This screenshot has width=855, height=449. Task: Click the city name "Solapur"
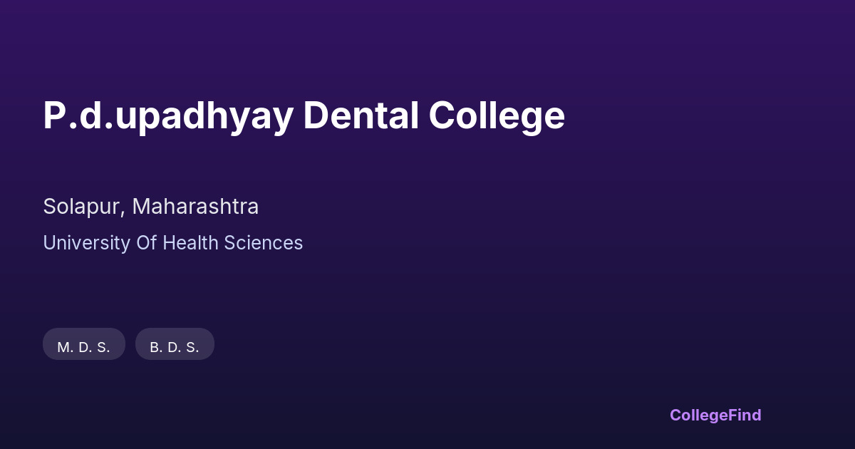[x=83, y=207]
